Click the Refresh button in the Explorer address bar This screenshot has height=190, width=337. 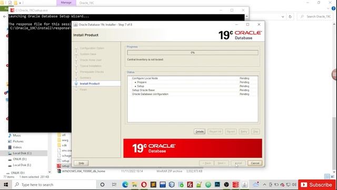(290, 16)
